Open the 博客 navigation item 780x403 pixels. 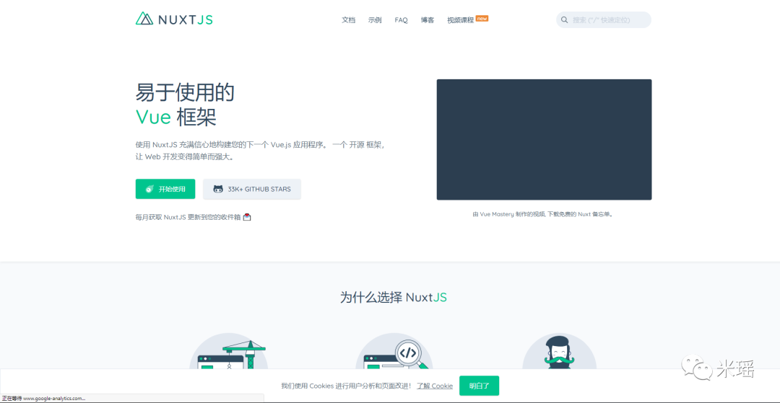tap(428, 20)
